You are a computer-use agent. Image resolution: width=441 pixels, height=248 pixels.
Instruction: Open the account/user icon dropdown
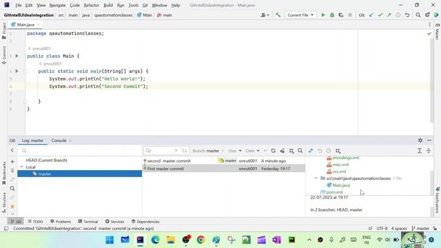(x=265, y=15)
